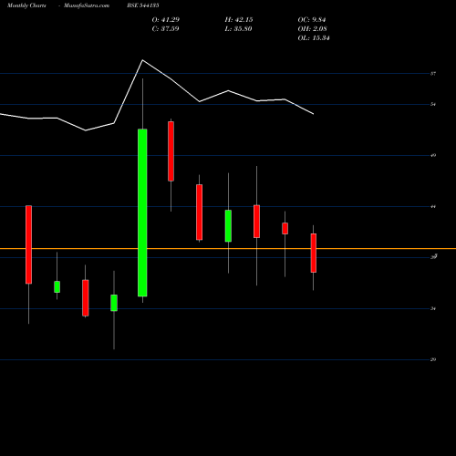
Task: Select the high value 'H: 42.15'
Action: pos(239,20)
